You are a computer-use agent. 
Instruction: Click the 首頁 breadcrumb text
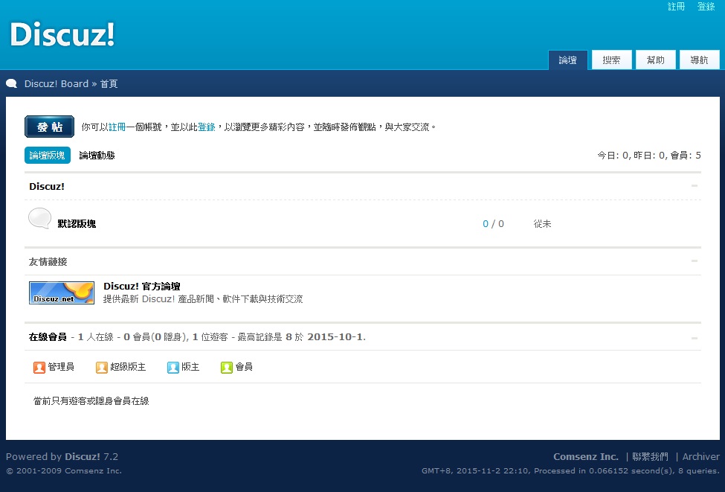(109, 84)
